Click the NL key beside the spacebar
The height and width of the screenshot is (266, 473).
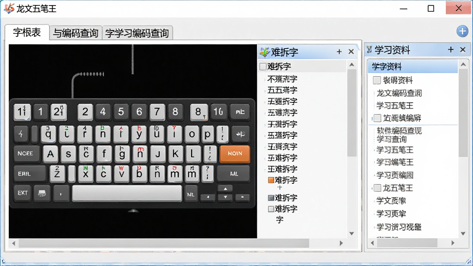[x=191, y=194]
